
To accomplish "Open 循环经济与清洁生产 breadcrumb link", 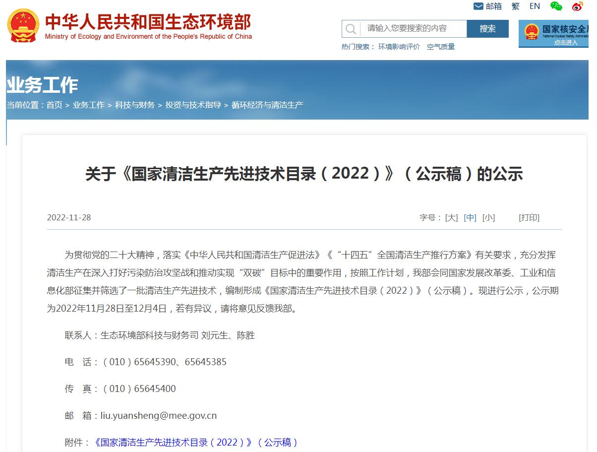I will pos(267,105).
